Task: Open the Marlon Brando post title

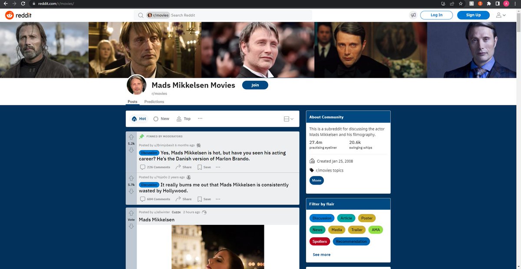Action: click(212, 156)
